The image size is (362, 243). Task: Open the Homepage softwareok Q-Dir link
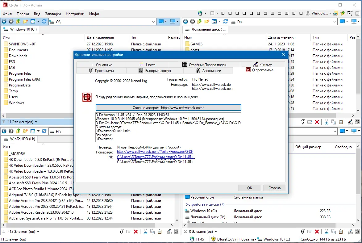155,152
